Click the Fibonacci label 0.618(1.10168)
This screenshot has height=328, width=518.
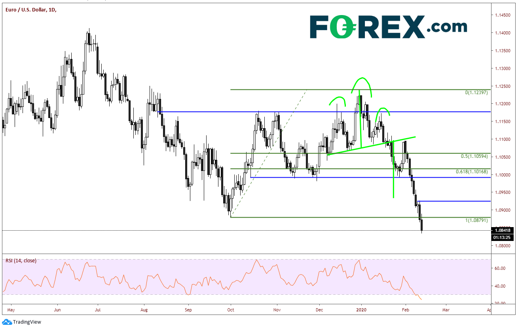pyautogui.click(x=471, y=172)
